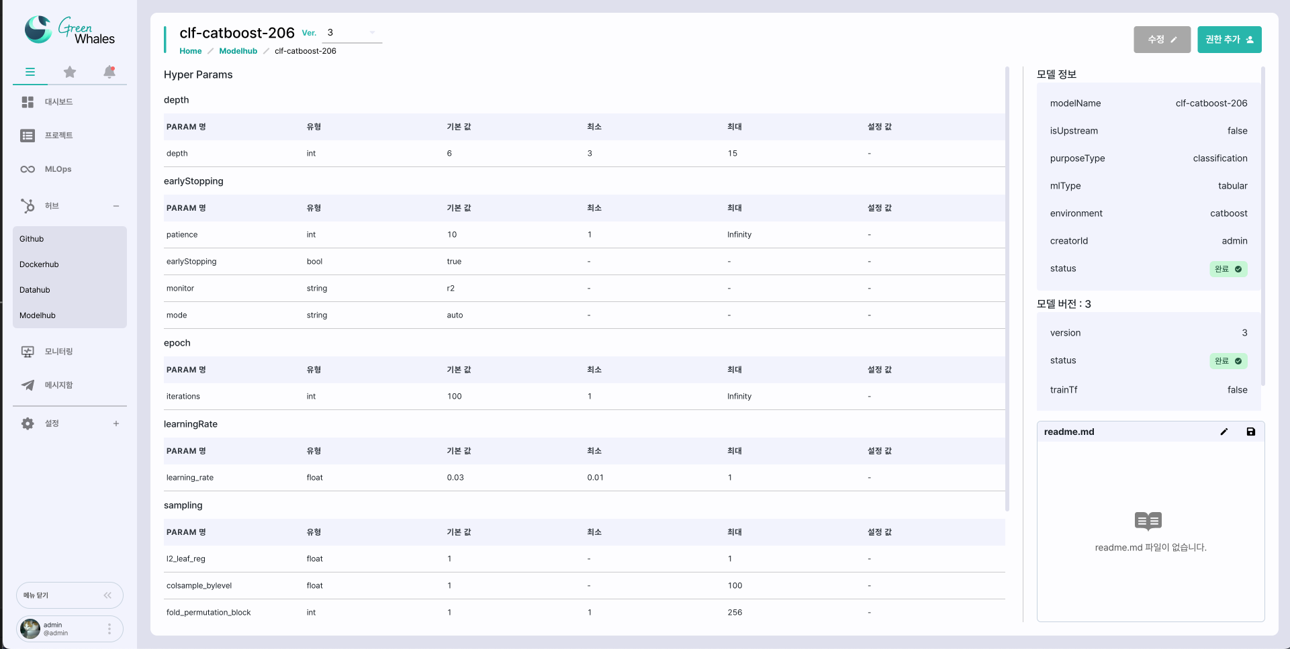Go to Home breadcrumb link

191,51
